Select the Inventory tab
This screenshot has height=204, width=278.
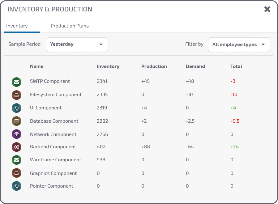coord(17,26)
